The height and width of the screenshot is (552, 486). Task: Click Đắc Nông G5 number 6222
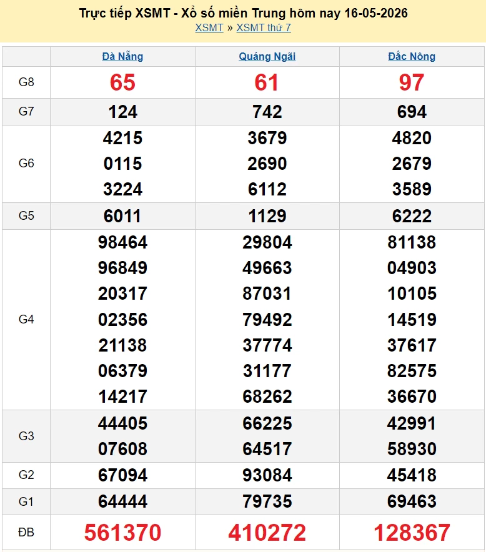pos(412,216)
